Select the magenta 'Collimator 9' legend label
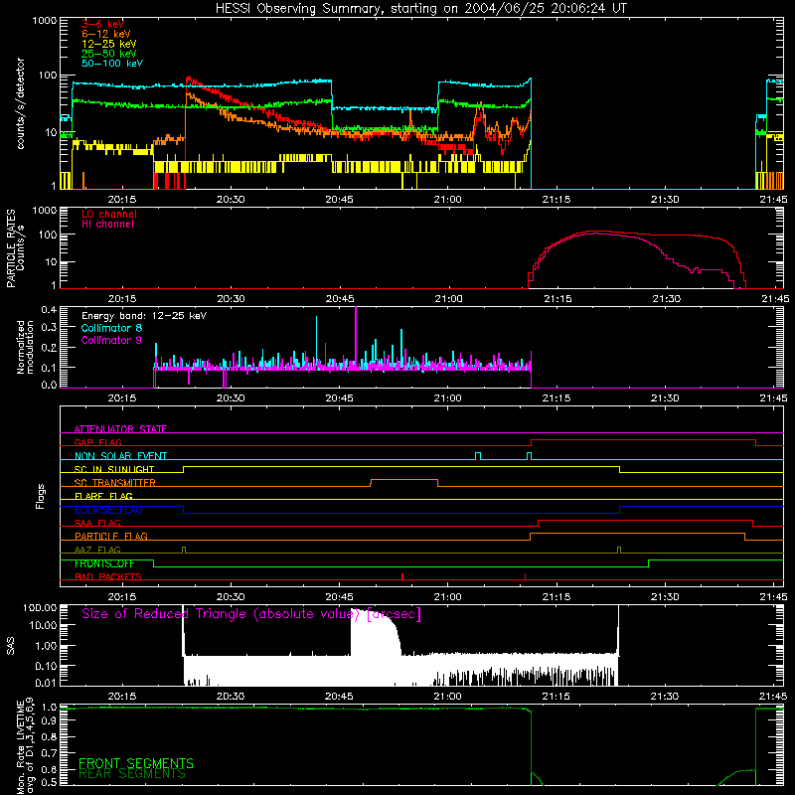This screenshot has width=795, height=795. (x=111, y=340)
